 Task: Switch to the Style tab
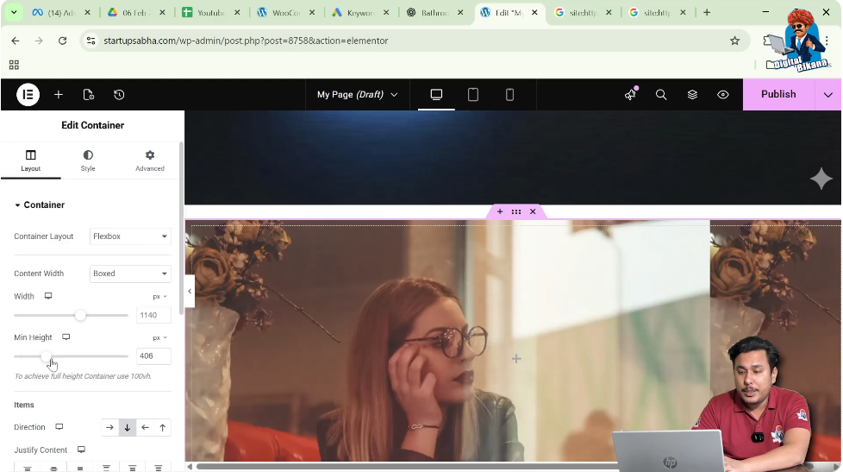tap(88, 160)
